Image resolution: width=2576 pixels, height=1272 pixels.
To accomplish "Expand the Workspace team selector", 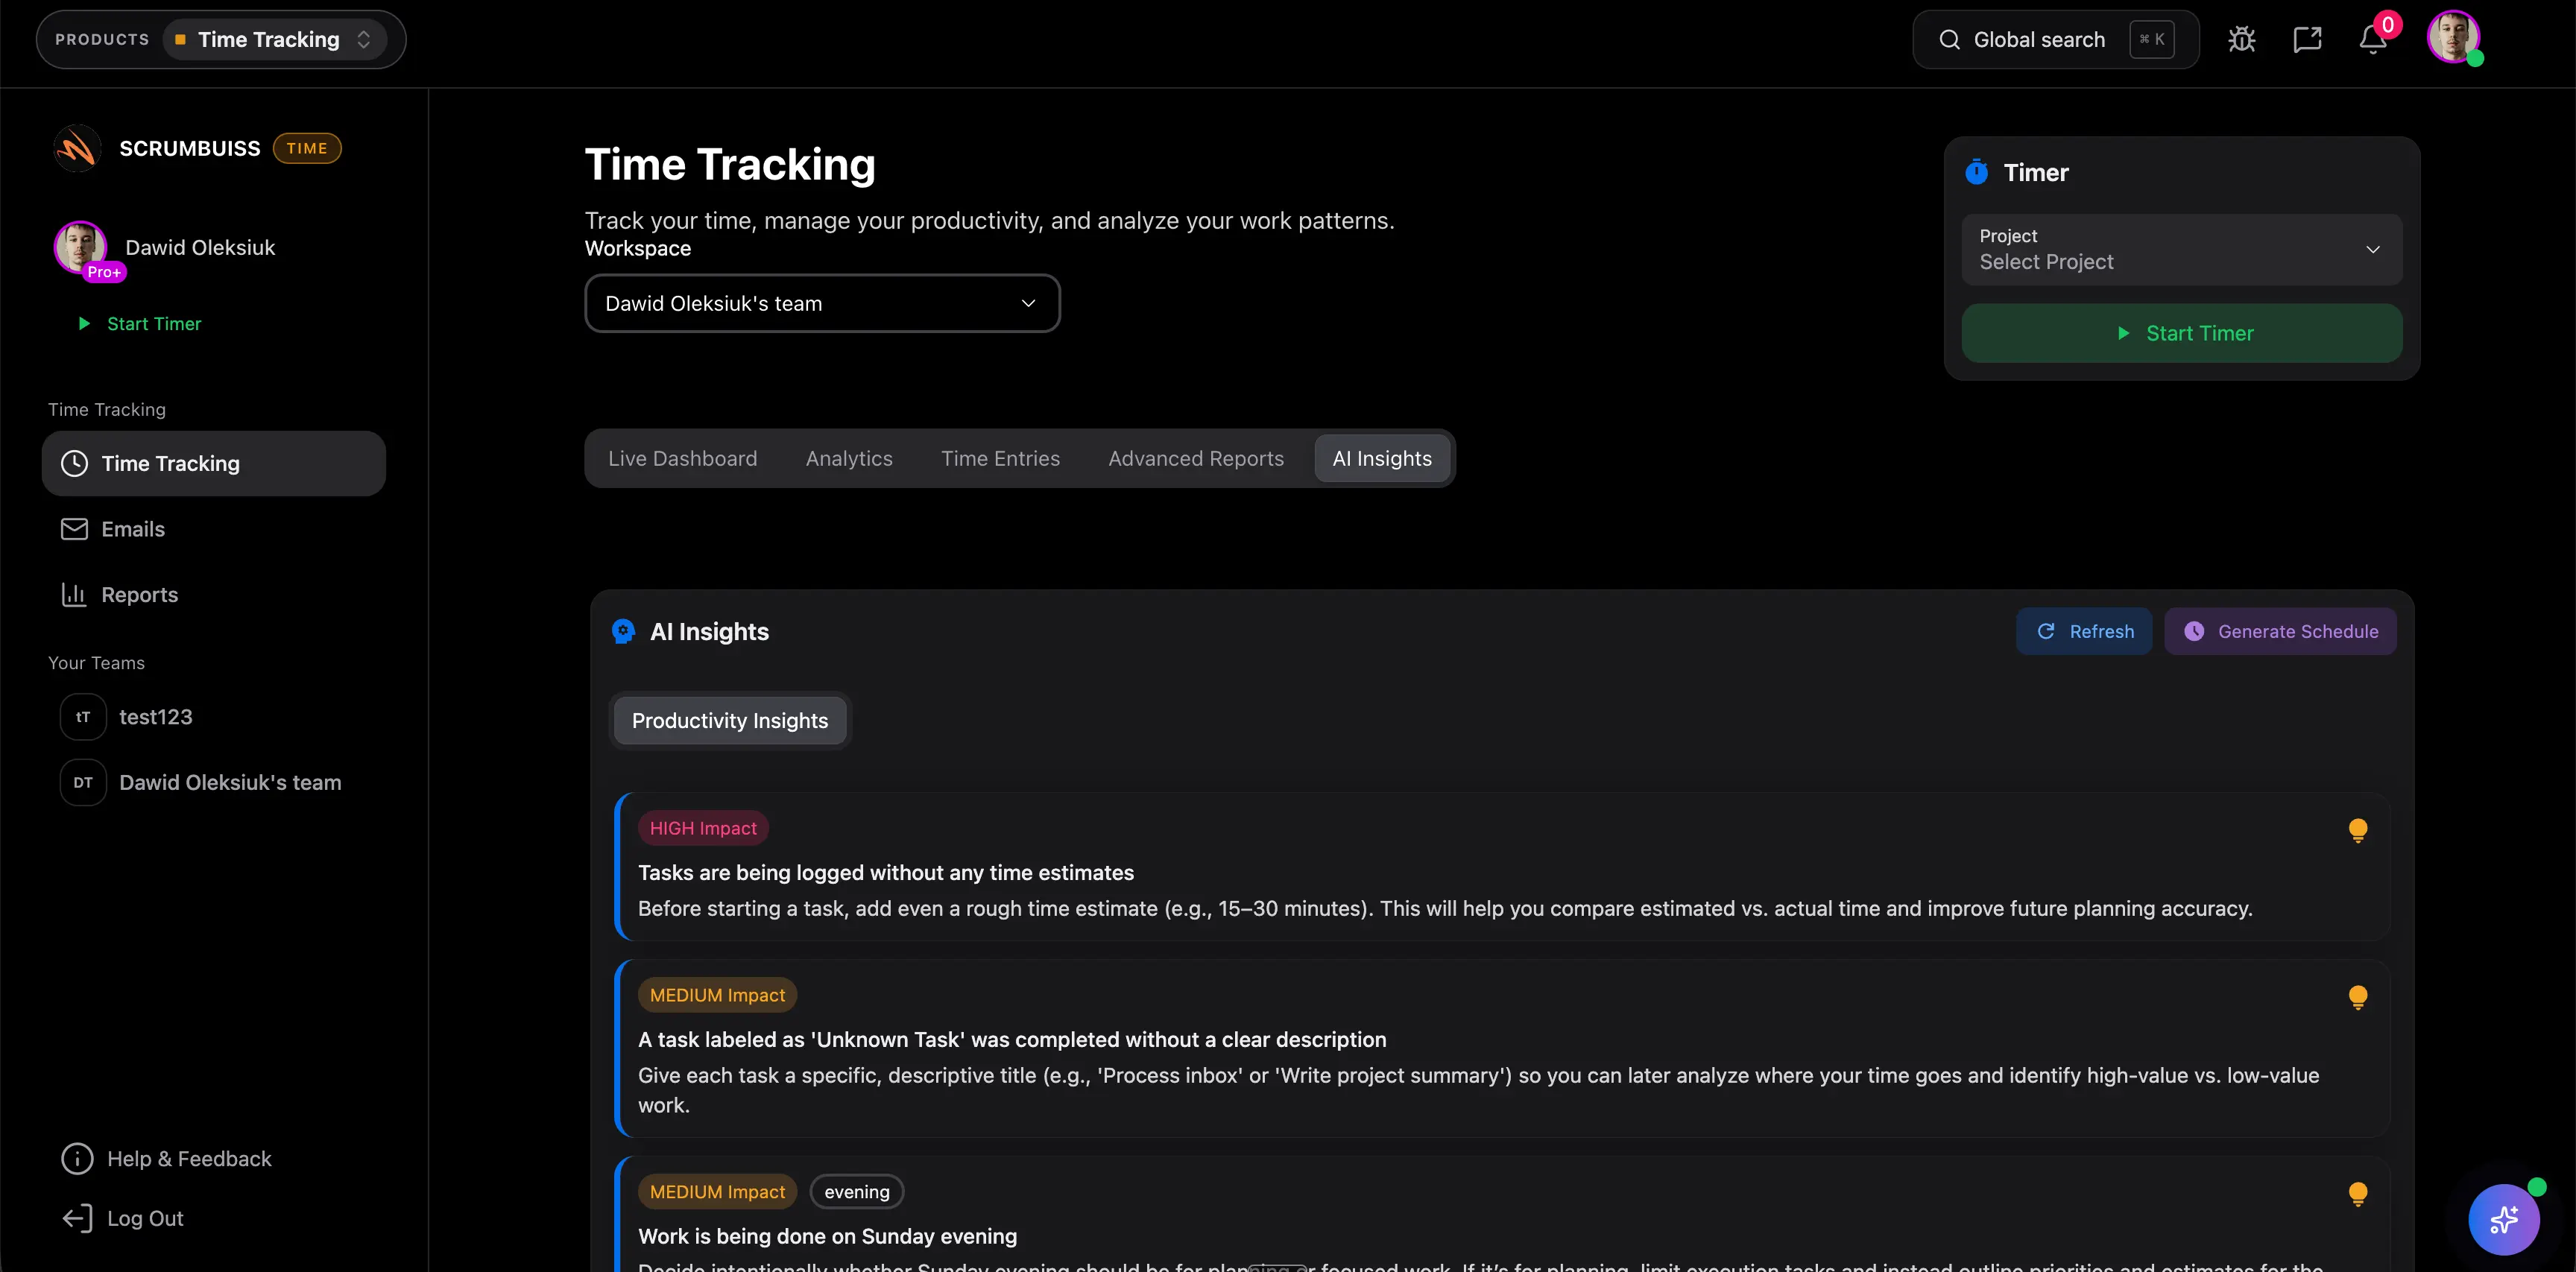I will click(x=821, y=303).
